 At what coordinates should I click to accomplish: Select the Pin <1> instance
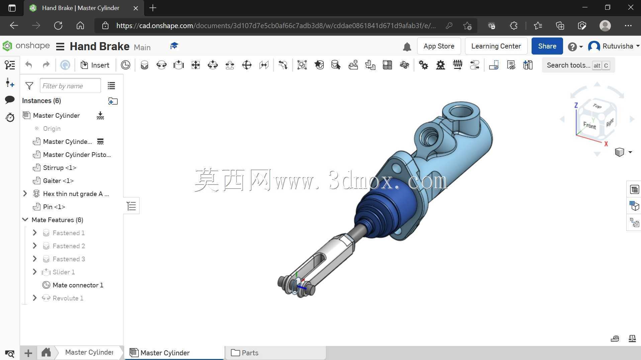point(54,207)
